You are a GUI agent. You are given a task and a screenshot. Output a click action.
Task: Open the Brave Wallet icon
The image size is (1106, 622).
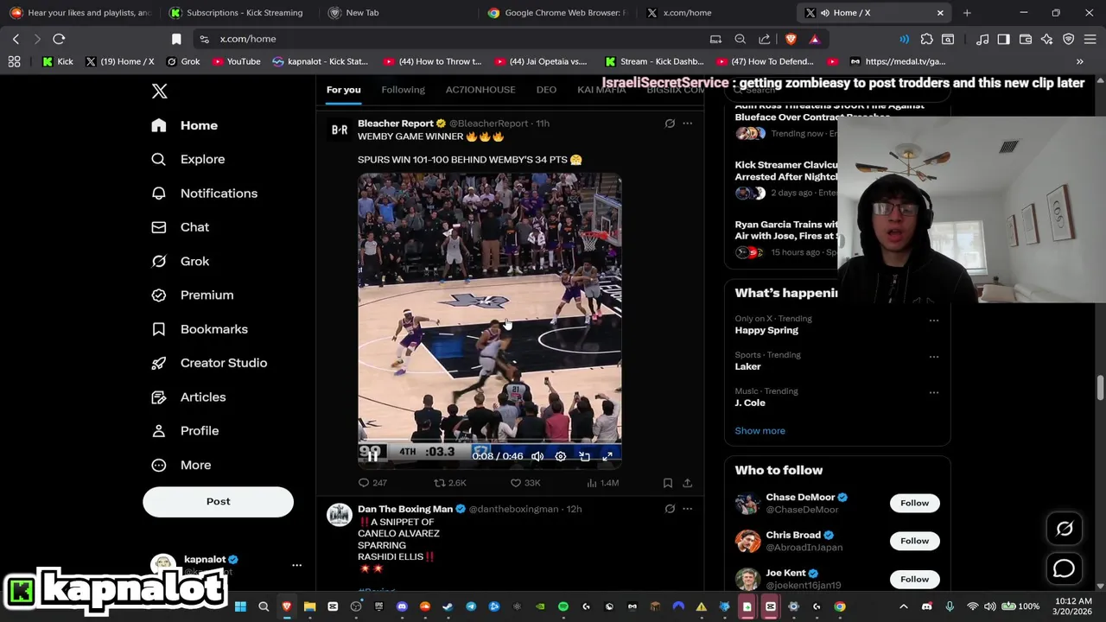pyautogui.click(x=1026, y=39)
